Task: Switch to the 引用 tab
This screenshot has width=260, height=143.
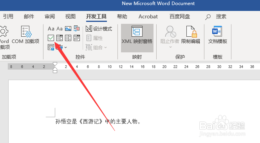Action: point(8,16)
